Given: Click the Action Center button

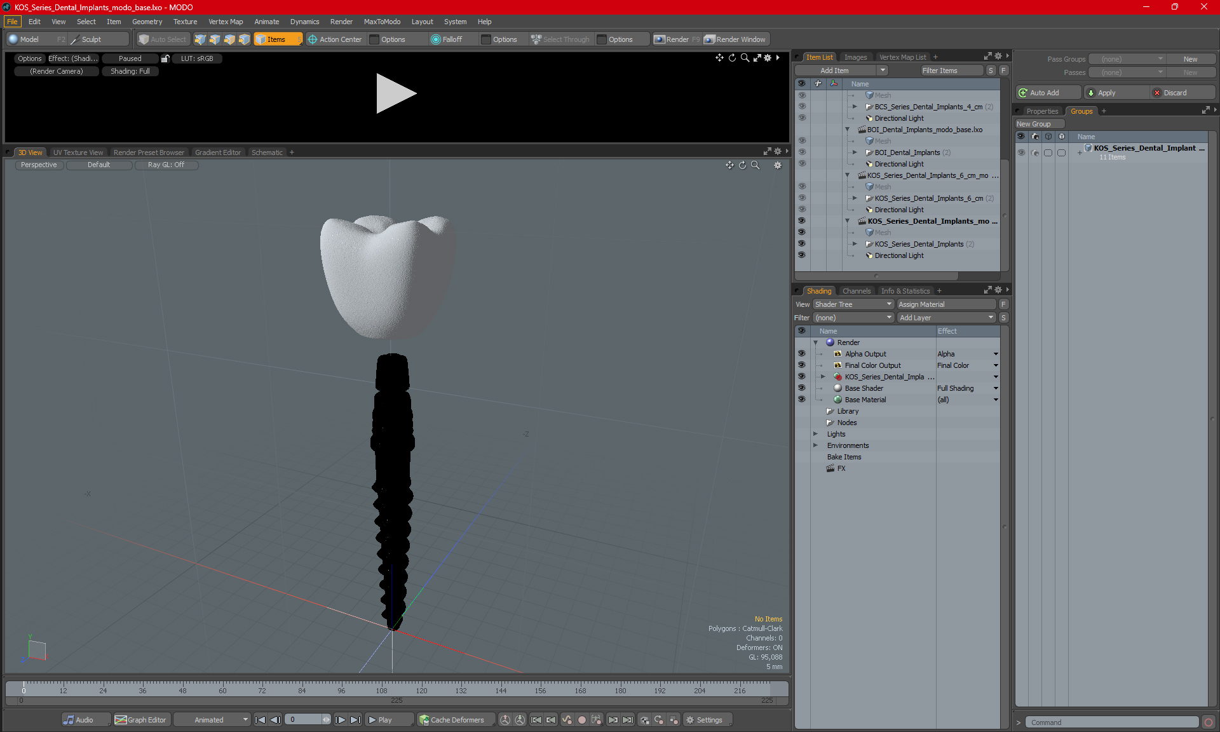Looking at the screenshot, I should [x=335, y=39].
